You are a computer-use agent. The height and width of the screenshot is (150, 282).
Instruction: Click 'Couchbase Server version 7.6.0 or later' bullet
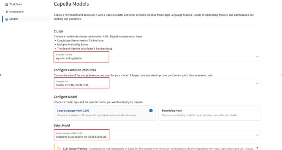tap(80, 41)
